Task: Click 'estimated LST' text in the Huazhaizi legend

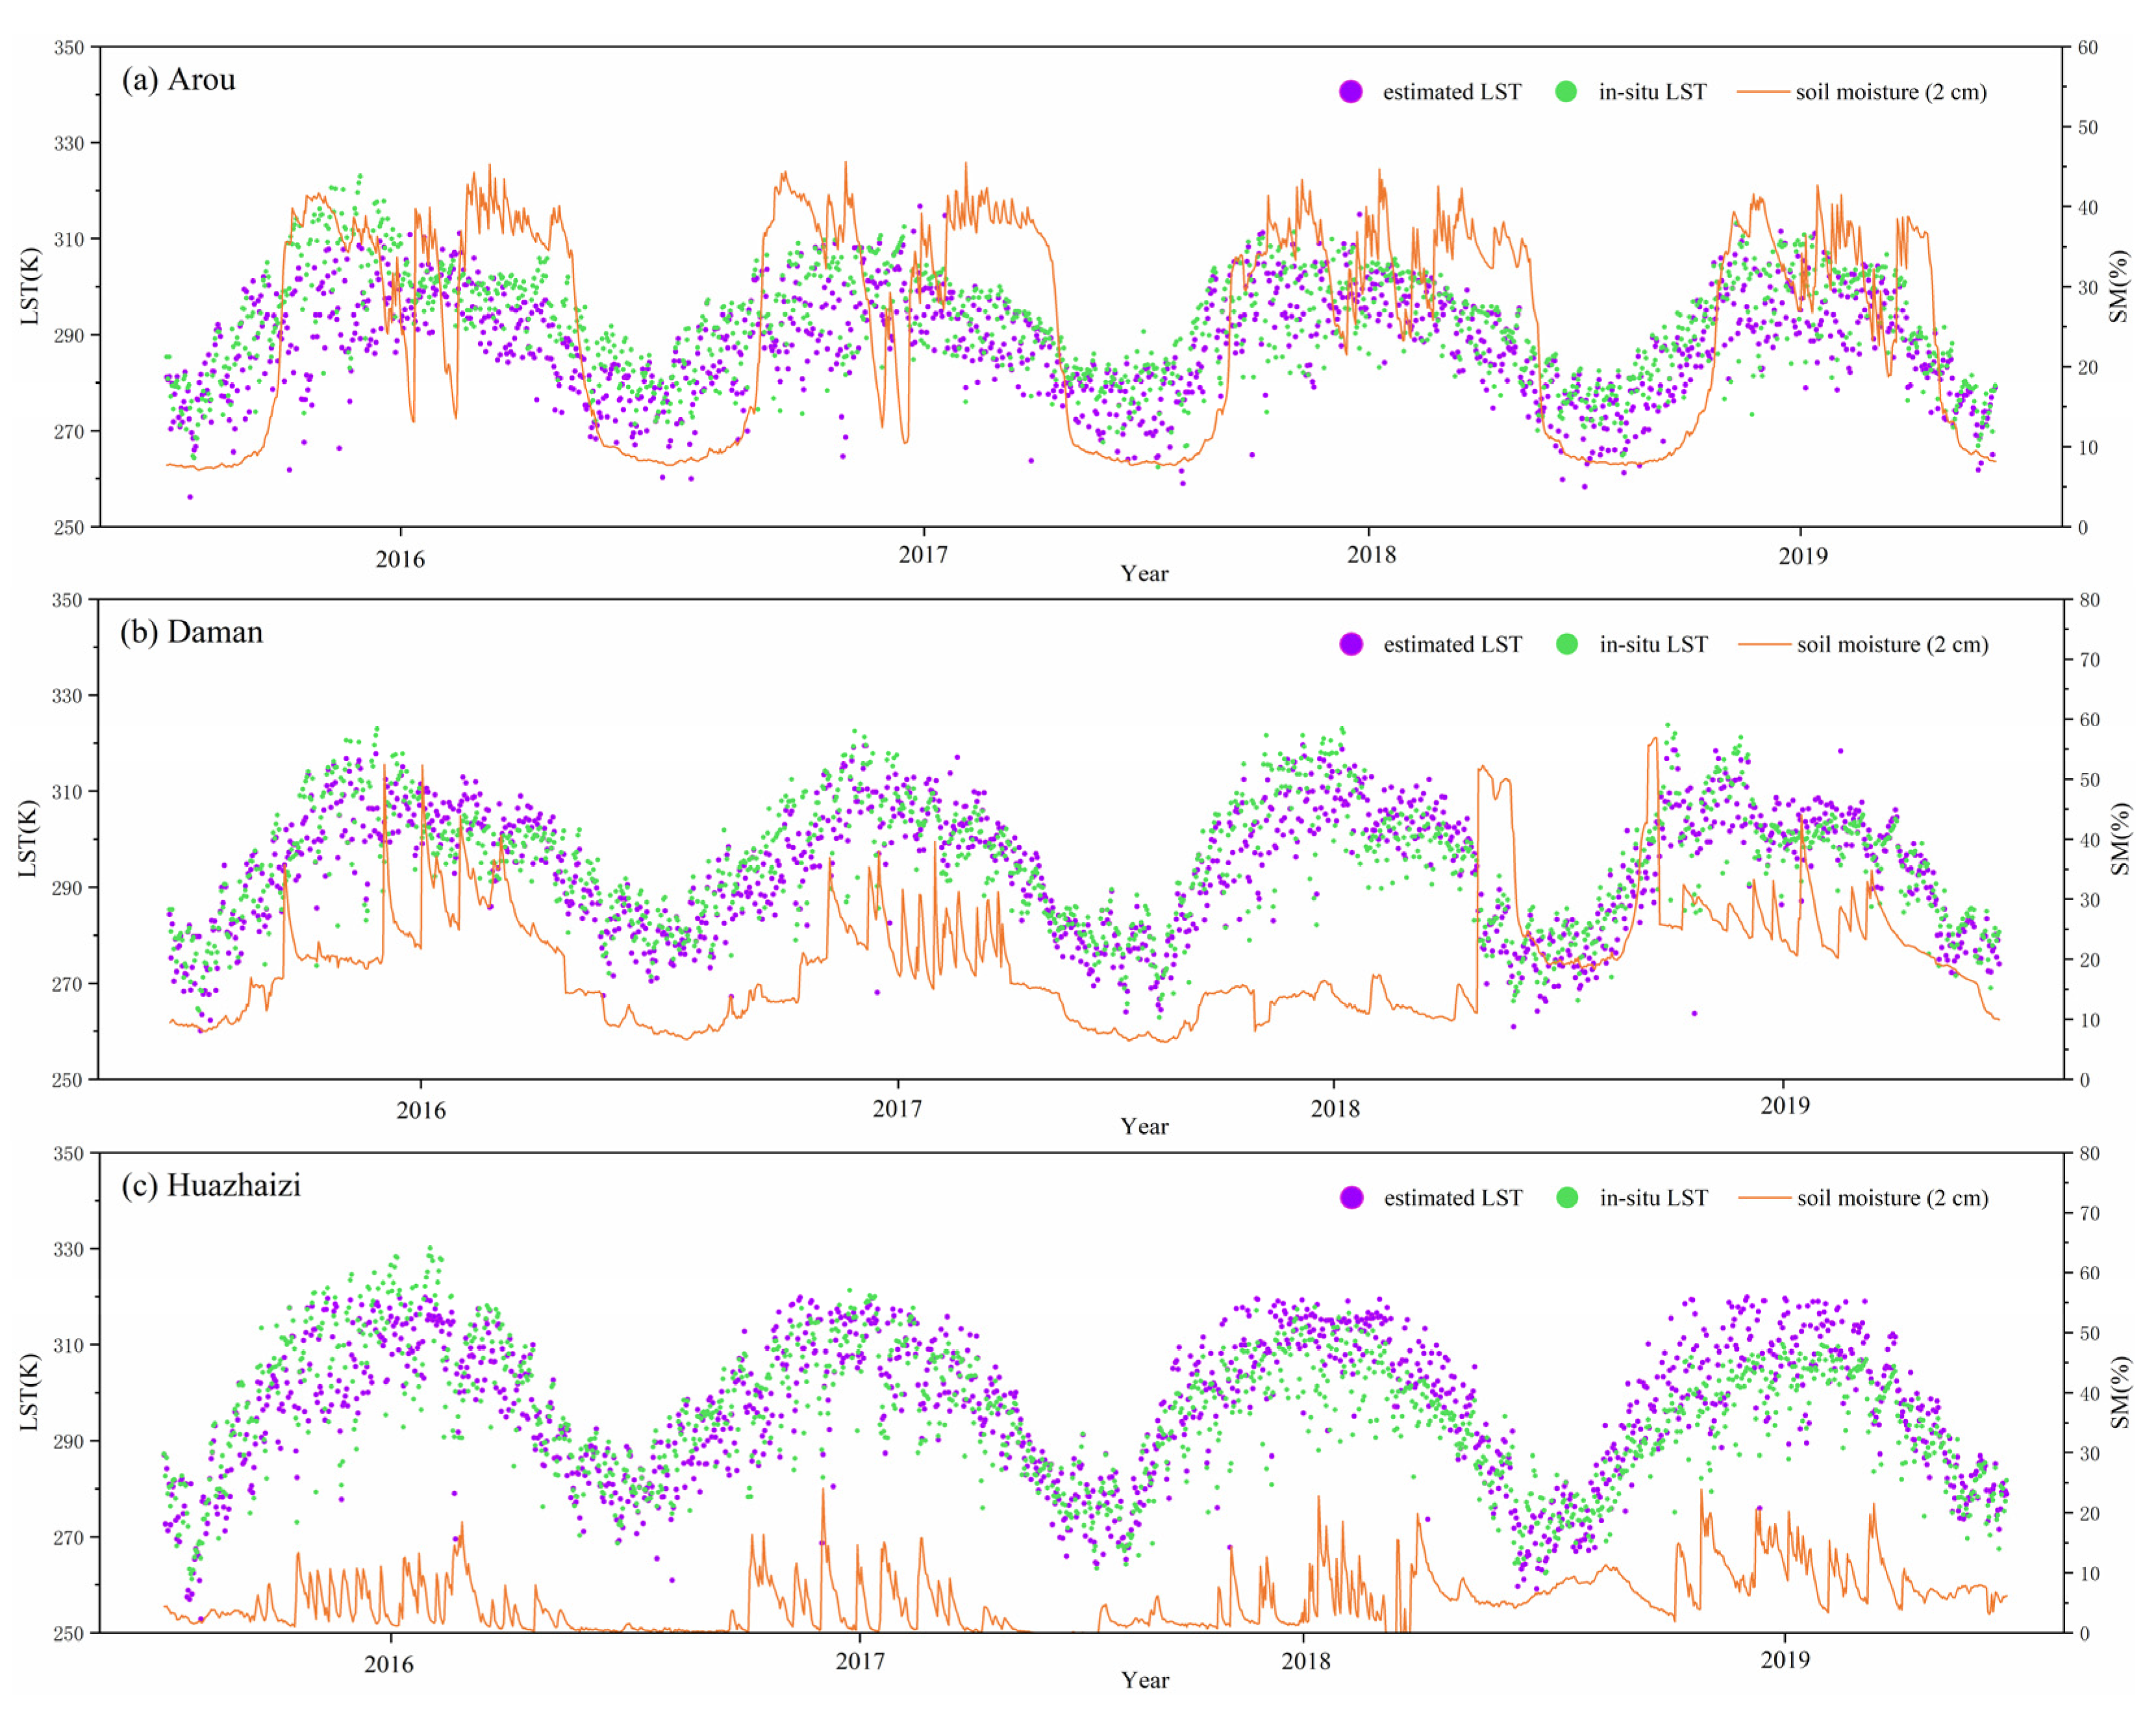Action: point(1453,1197)
